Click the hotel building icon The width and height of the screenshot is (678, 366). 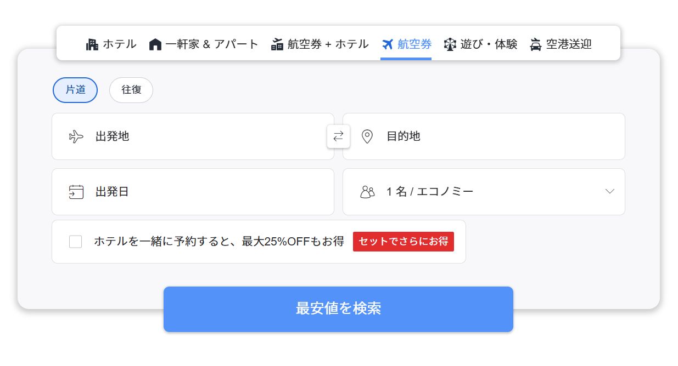pos(92,44)
